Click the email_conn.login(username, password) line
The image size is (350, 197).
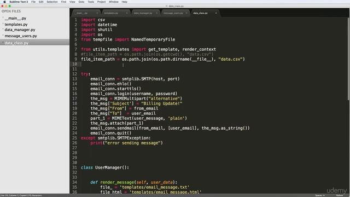tap(133, 94)
